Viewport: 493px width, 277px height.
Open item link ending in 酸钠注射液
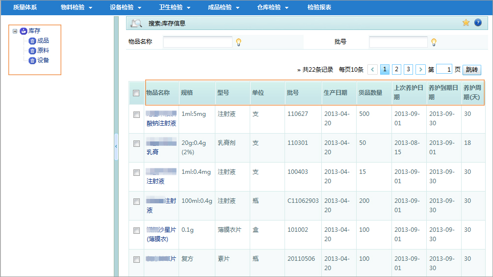click(x=161, y=119)
